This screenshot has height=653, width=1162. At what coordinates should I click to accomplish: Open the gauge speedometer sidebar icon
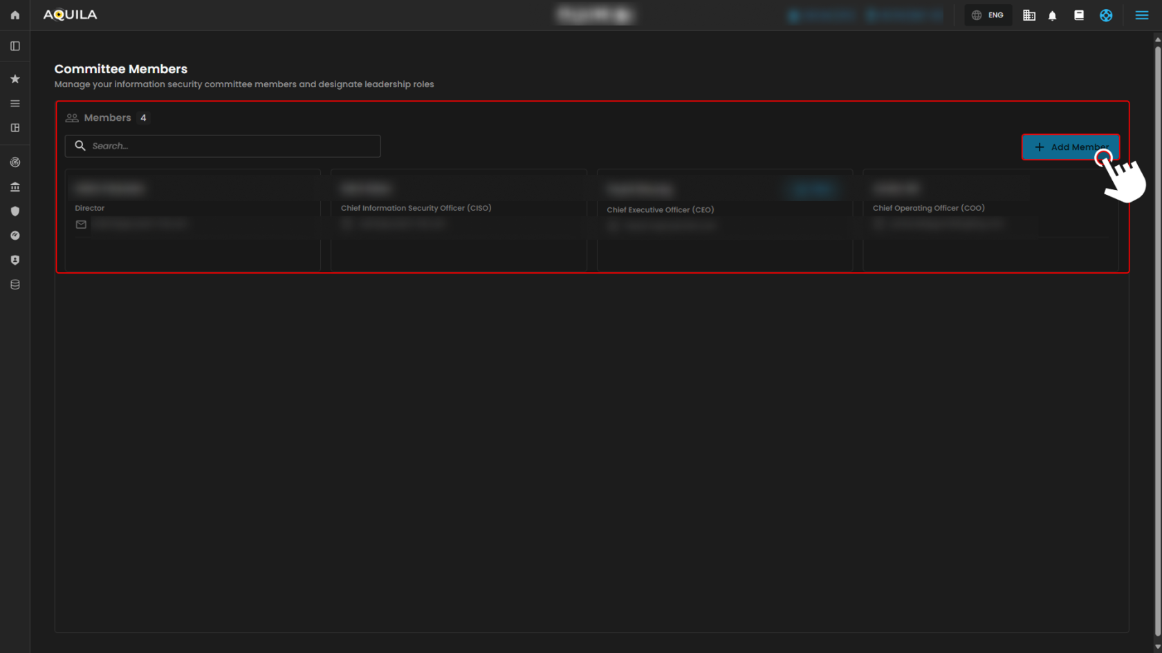pyautogui.click(x=15, y=236)
